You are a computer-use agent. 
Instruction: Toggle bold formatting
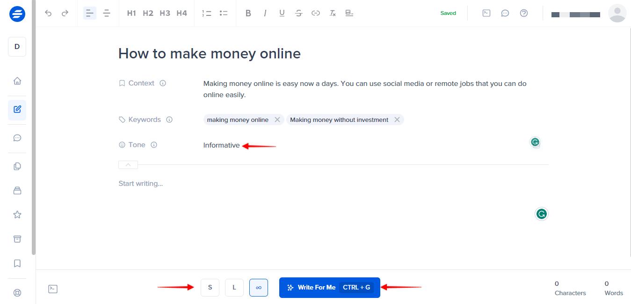pyautogui.click(x=248, y=13)
